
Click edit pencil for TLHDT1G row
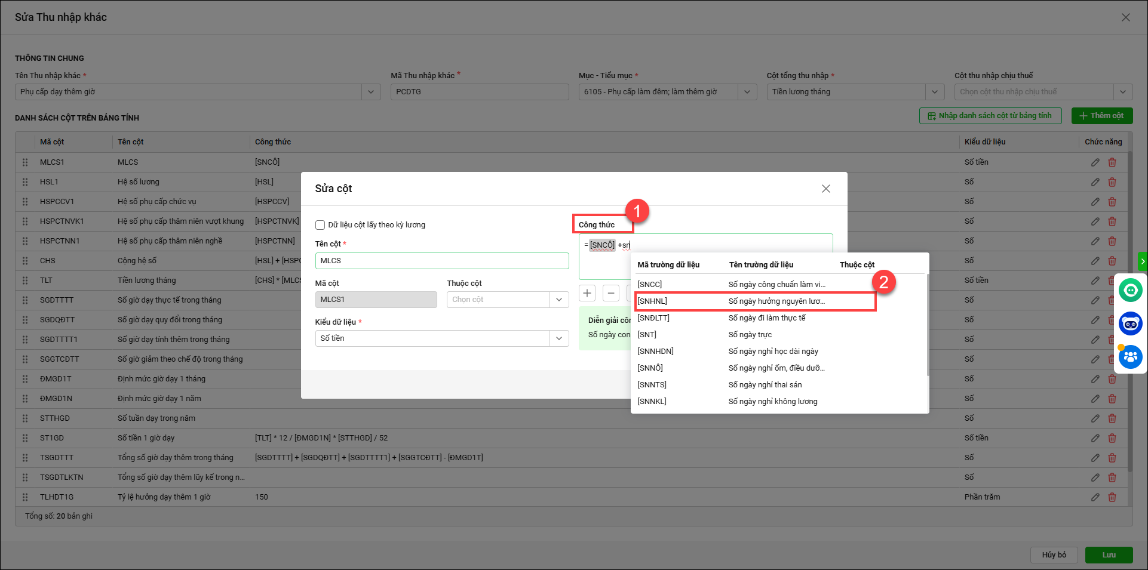[x=1095, y=497]
